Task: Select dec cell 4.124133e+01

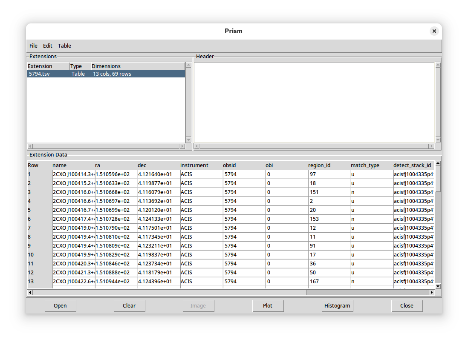Action: tap(159, 219)
